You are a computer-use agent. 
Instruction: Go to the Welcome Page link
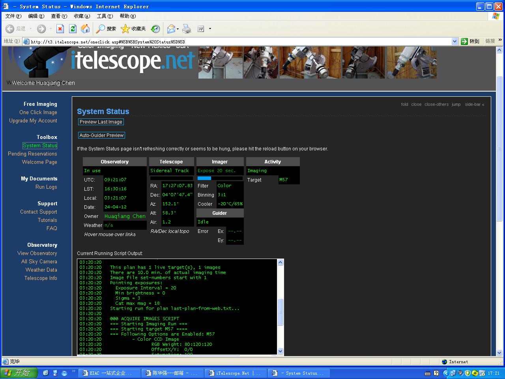(x=39, y=162)
